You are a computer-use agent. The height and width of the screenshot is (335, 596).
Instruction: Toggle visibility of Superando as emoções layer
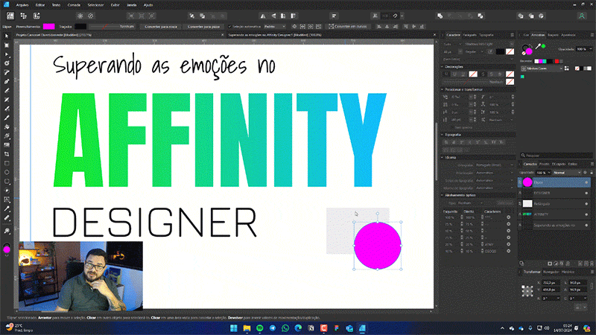(586, 226)
